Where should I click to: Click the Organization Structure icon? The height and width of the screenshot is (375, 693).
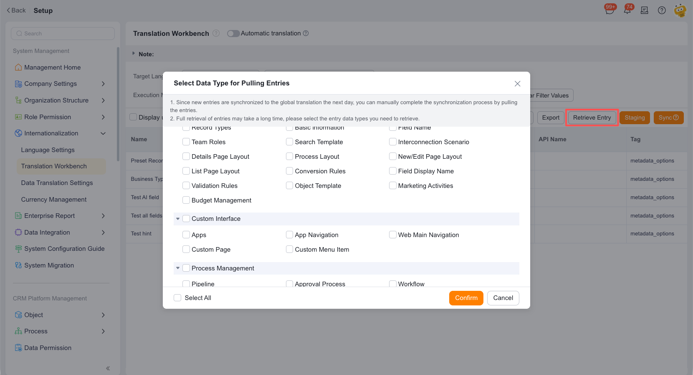pos(18,100)
